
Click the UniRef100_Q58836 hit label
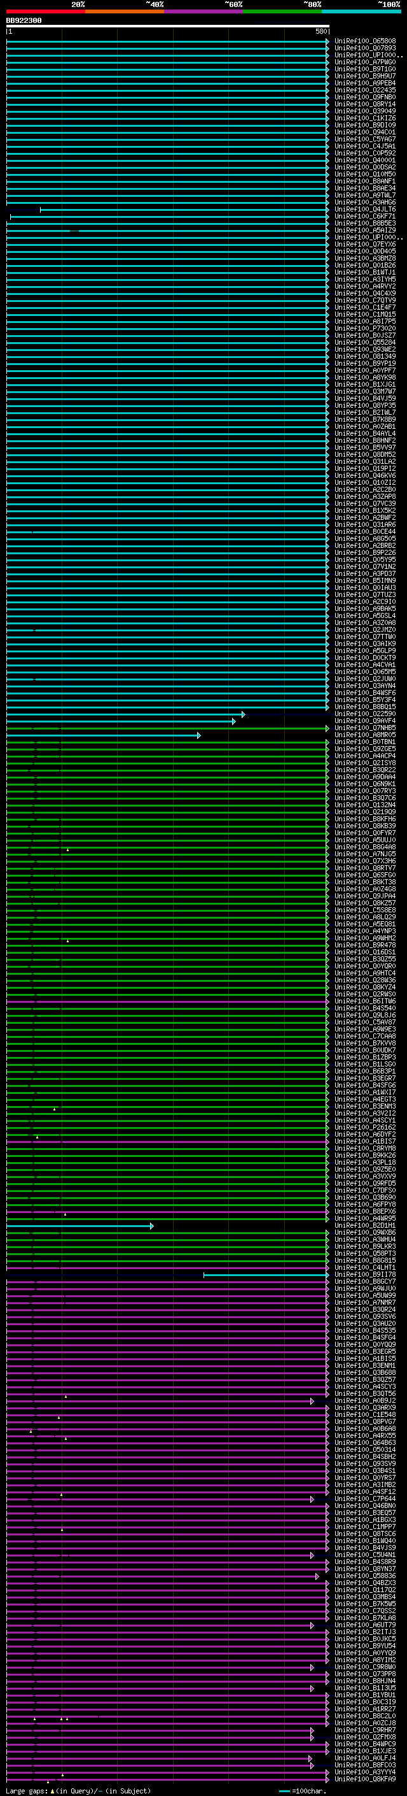365,1576
